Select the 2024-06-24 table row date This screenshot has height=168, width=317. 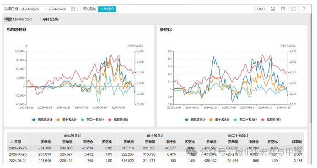(x=18, y=161)
